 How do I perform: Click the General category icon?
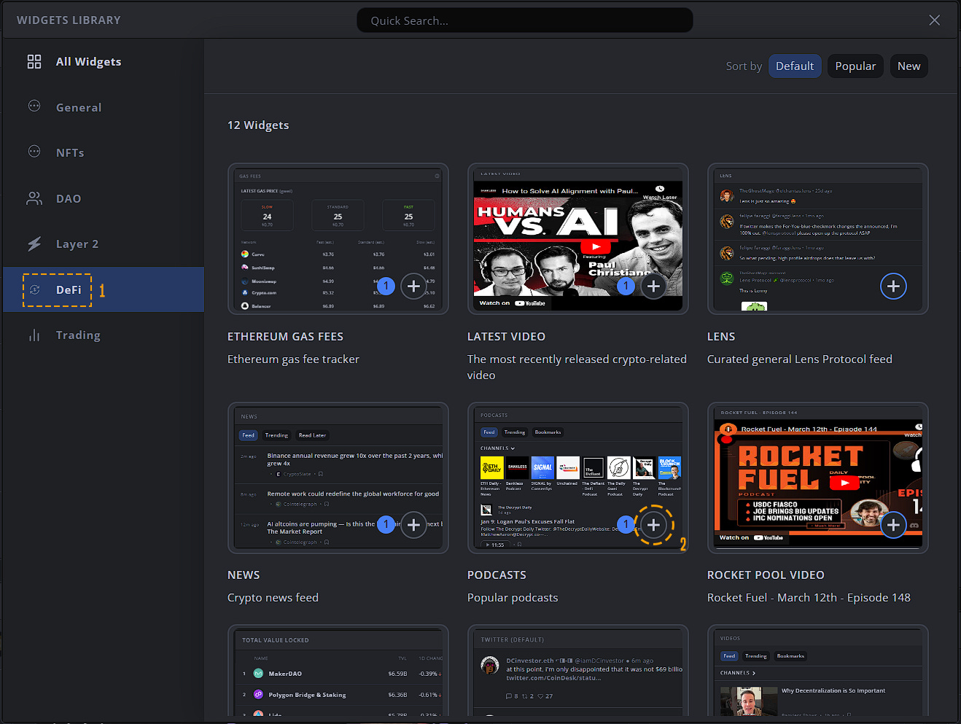(x=34, y=106)
